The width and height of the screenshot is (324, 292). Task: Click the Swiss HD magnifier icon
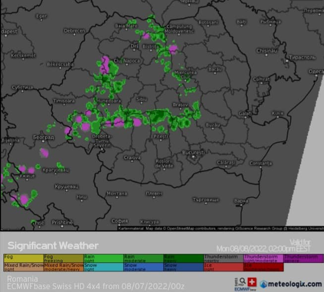tap(242, 281)
